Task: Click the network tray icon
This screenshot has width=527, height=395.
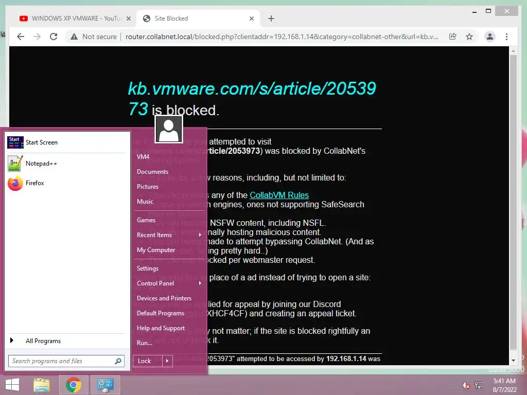Action: coord(478,385)
